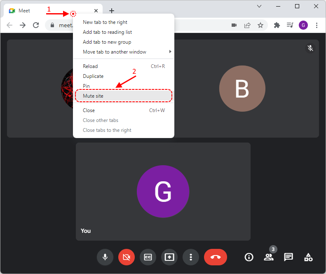326x274 pixels.
Task: Select Reload in context menu
Action: tap(124, 66)
